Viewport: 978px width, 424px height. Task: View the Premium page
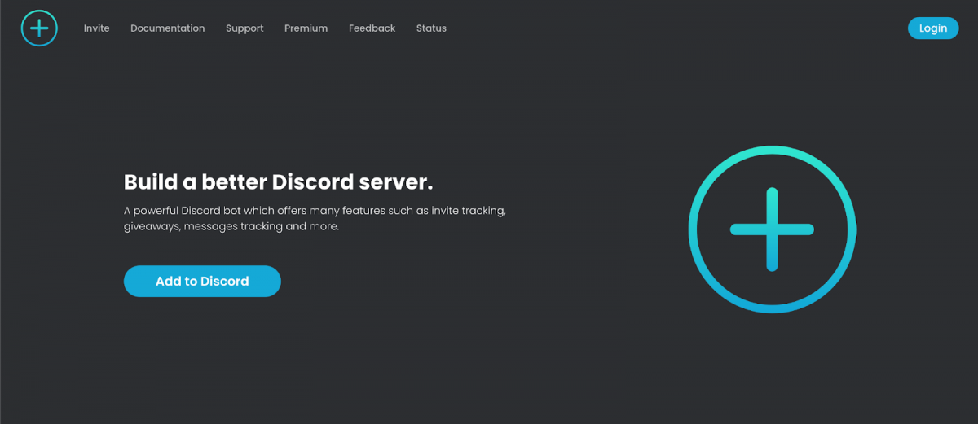(306, 28)
